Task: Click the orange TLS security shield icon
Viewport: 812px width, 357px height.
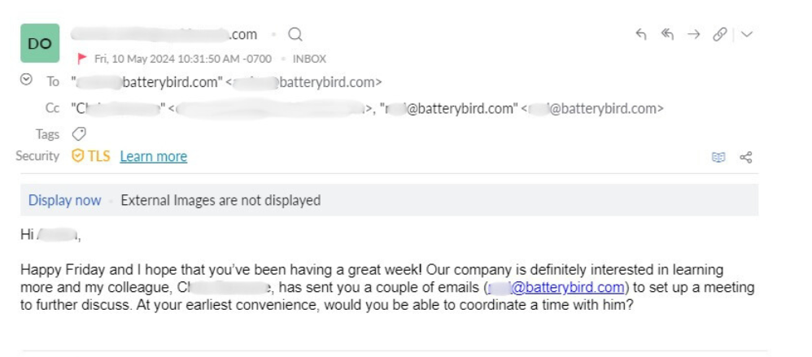Action: (77, 156)
